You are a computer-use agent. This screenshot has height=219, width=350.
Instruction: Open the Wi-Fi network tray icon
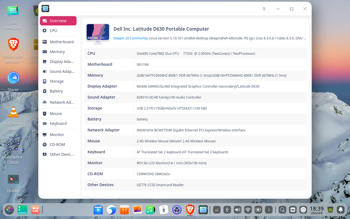coord(248,210)
